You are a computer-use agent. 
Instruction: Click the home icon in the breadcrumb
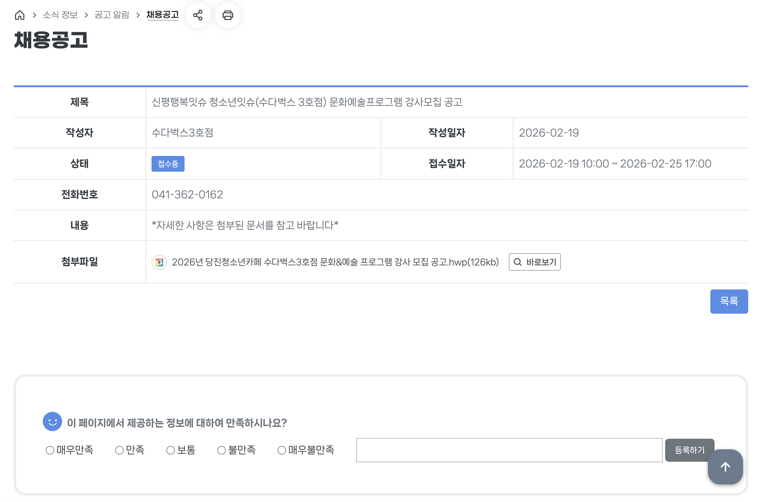[20, 15]
